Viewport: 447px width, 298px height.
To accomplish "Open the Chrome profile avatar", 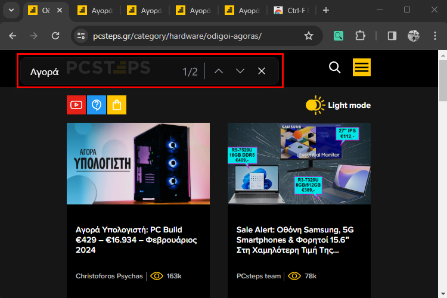I will tap(414, 36).
